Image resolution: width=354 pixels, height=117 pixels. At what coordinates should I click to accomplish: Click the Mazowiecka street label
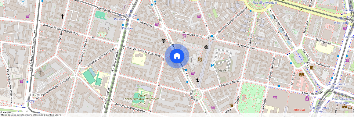[323, 41]
